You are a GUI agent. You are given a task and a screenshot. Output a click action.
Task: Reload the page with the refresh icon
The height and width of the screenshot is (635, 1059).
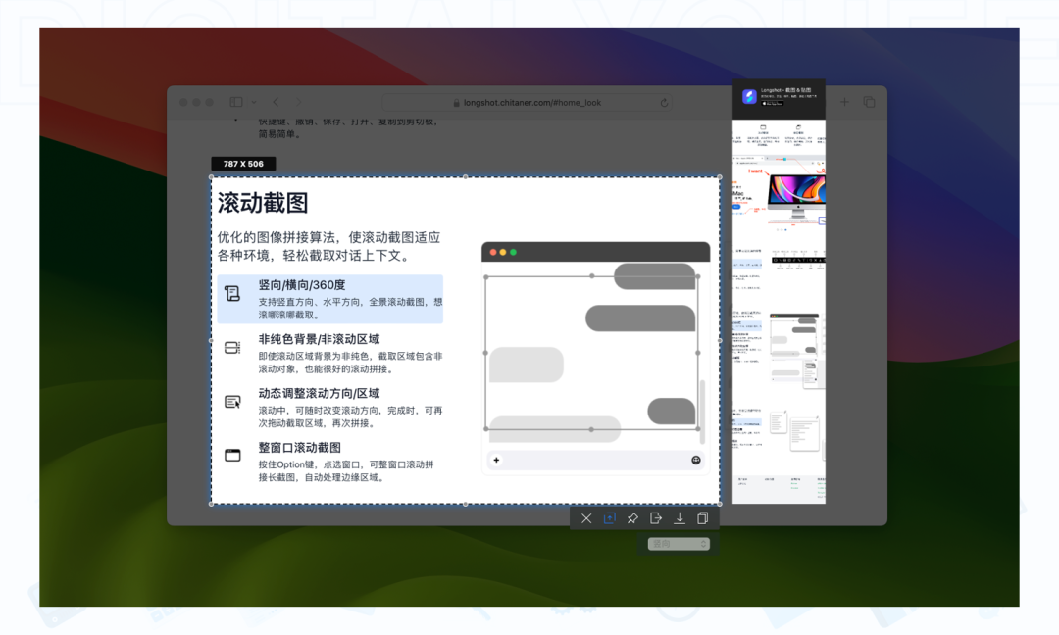(664, 103)
